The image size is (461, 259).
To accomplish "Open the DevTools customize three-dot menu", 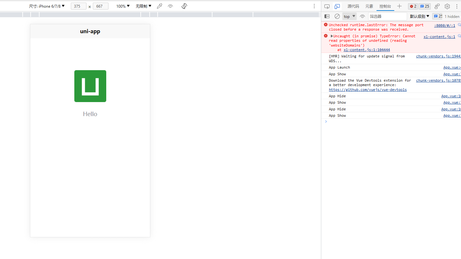I will point(457,6).
